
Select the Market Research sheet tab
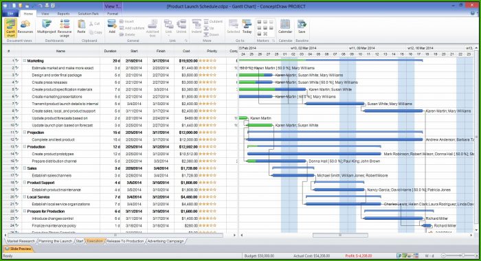point(21,241)
